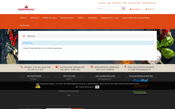Open the shopping cart 0,00 € dropdown
175x109 pixels.
pos(150,9)
